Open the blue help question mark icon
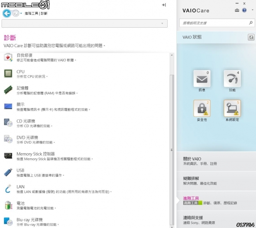Image resolution: width=256 pixels, height=228 pixels. pos(244,10)
